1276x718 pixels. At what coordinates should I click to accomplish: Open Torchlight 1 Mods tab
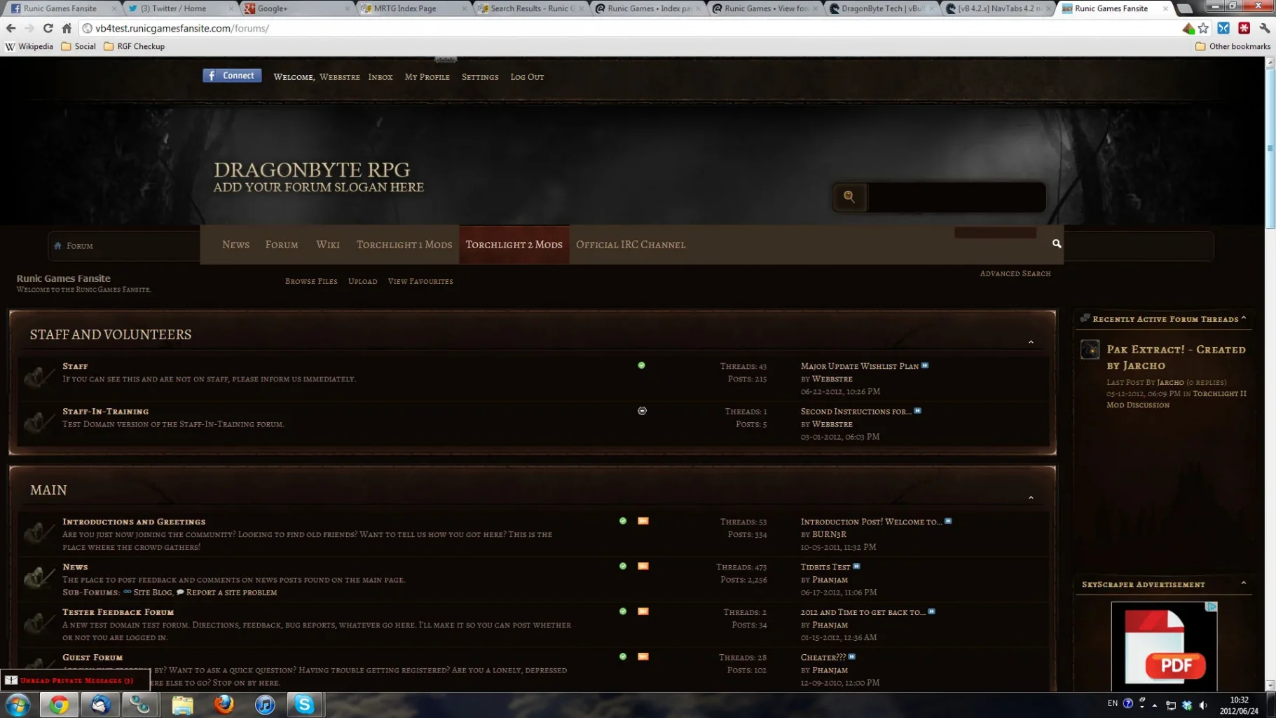click(x=404, y=245)
